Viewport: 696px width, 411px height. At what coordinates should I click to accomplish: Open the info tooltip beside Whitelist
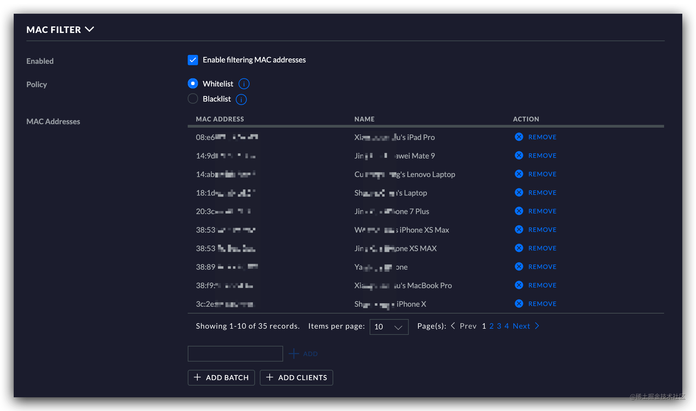point(244,83)
